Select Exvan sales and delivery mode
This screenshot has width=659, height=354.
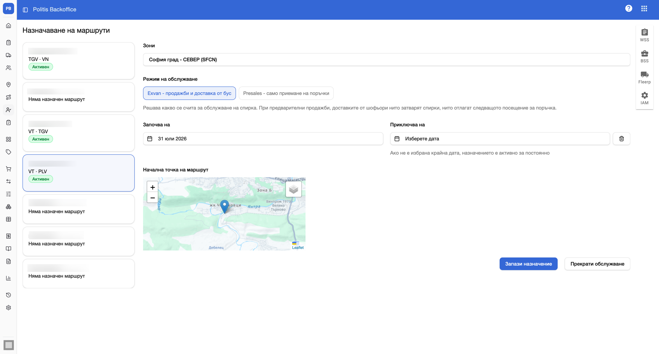[189, 93]
